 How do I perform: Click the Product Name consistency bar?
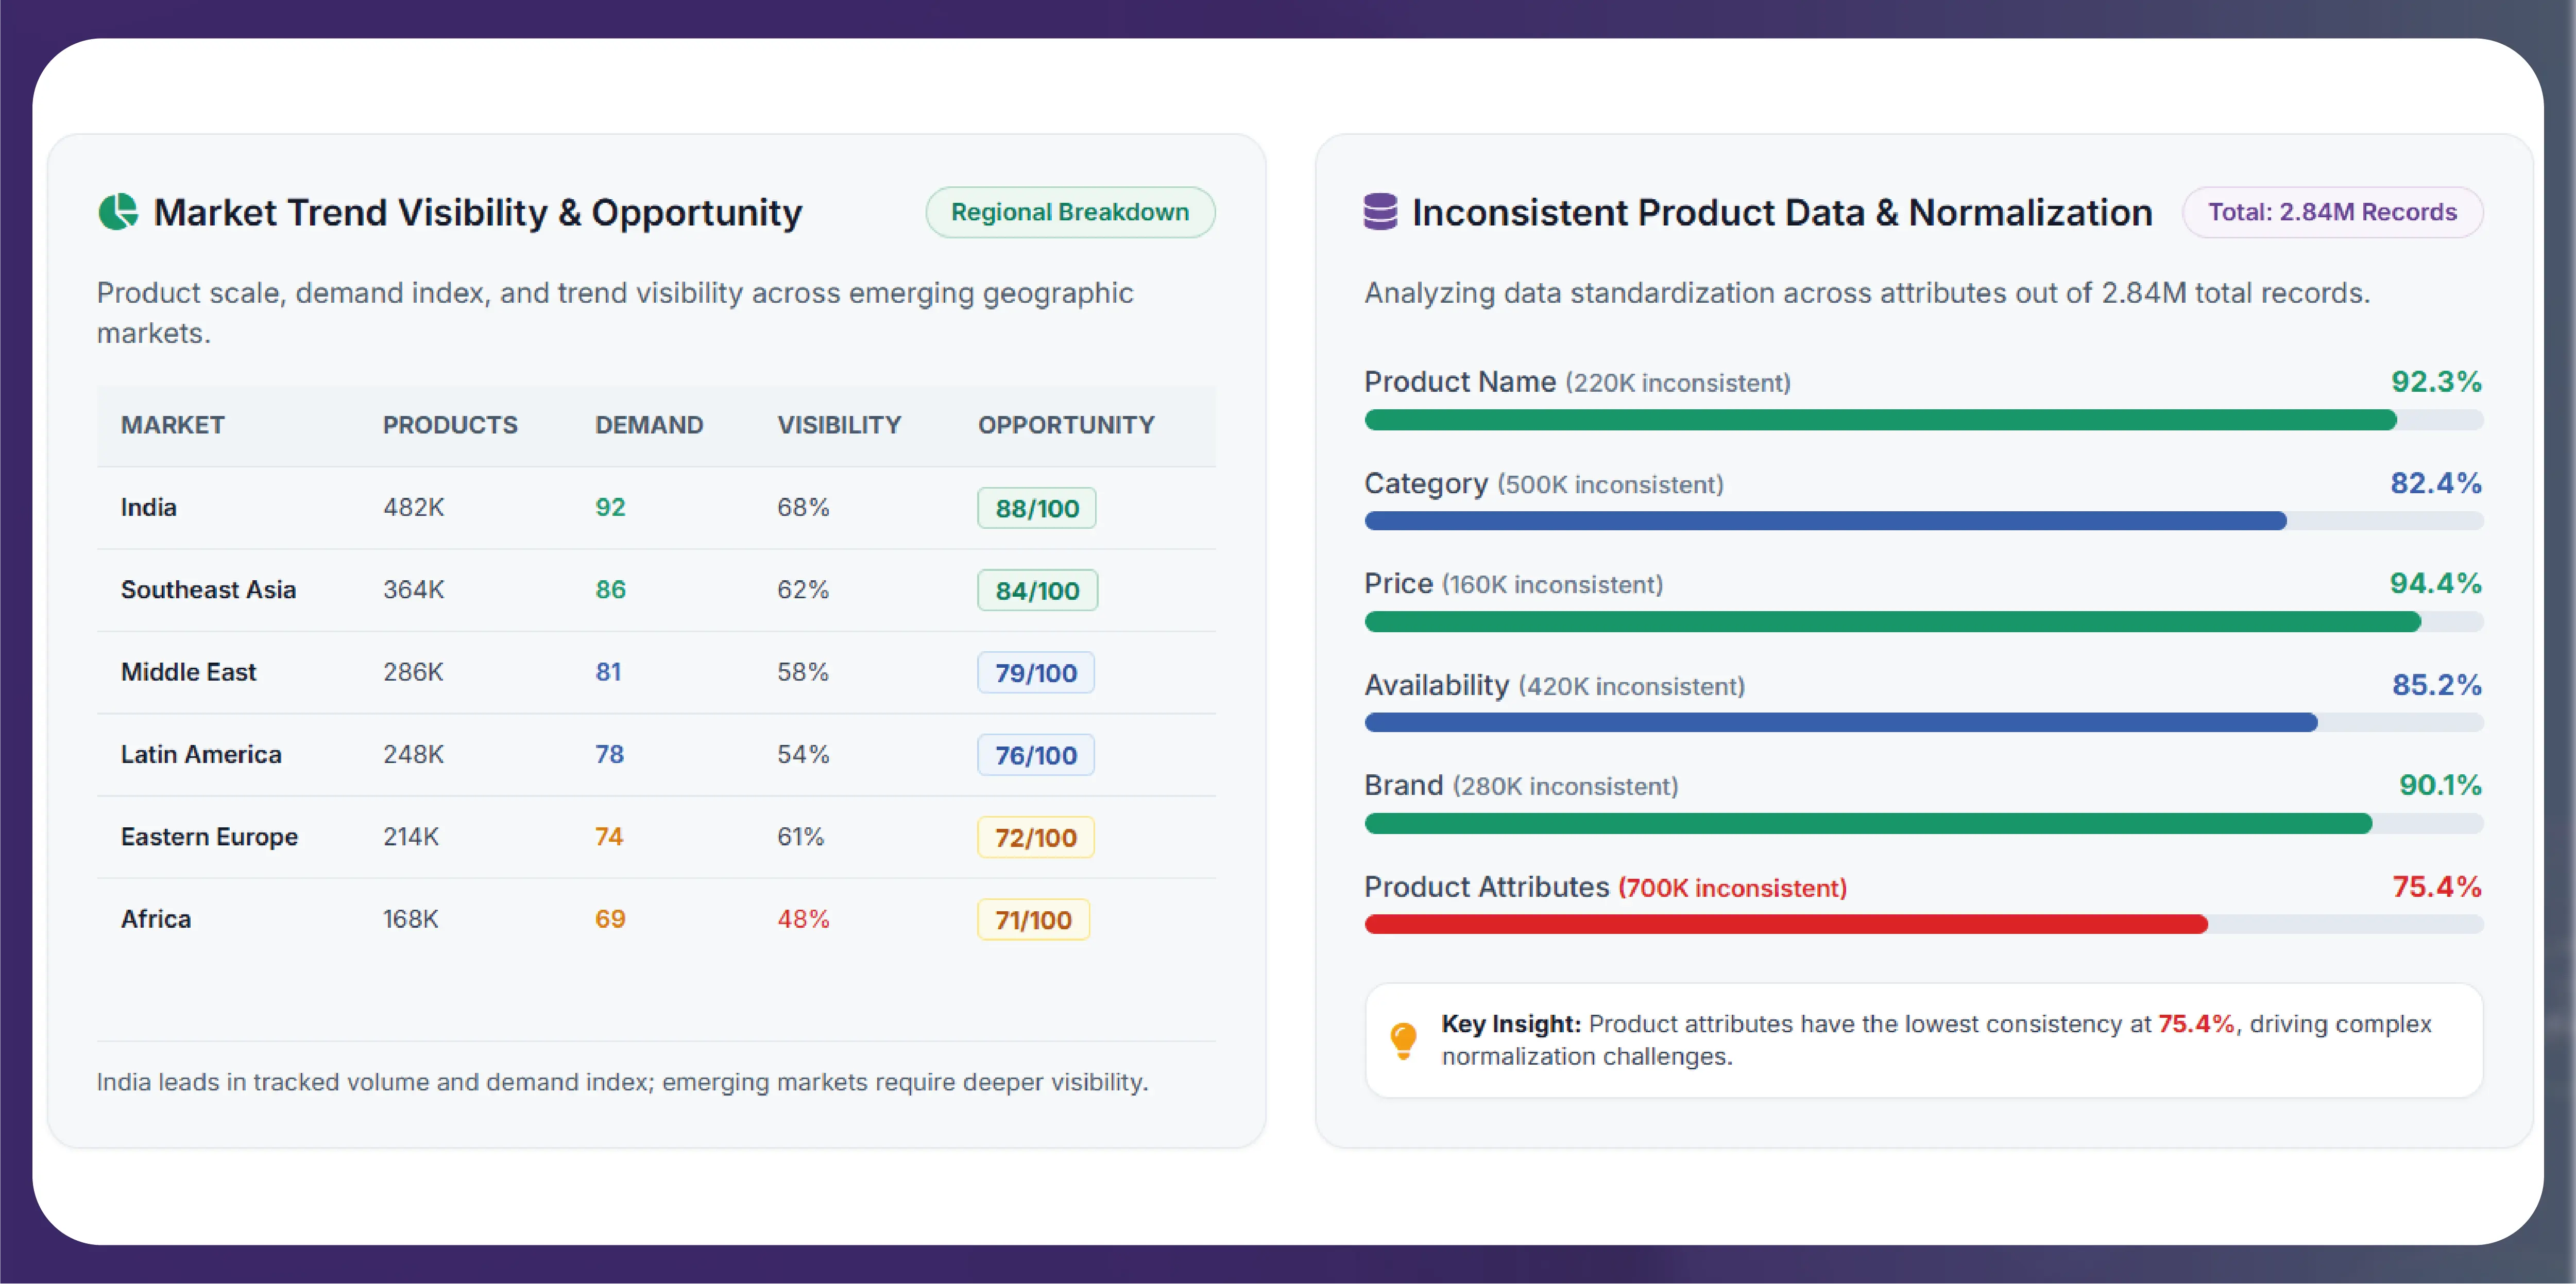point(1923,420)
